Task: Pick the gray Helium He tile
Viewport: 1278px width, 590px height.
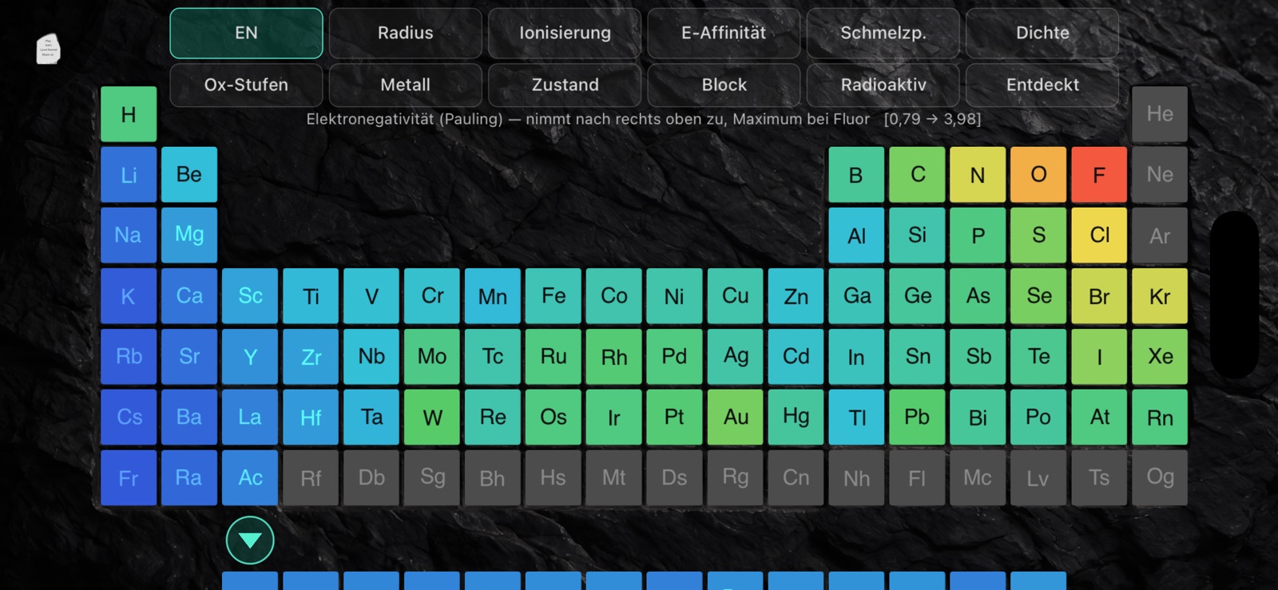Action: click(1160, 114)
